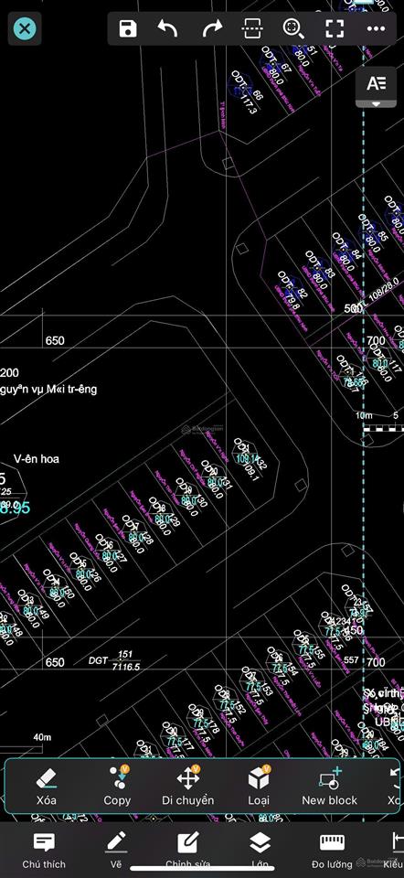
Task: Close the drawing with the X button
Action: 25,28
